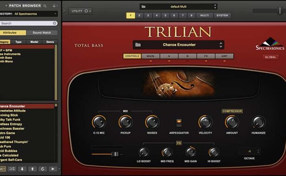Click the C-12 MIC knob
The height and width of the screenshot is (176, 286).
click(x=99, y=122)
